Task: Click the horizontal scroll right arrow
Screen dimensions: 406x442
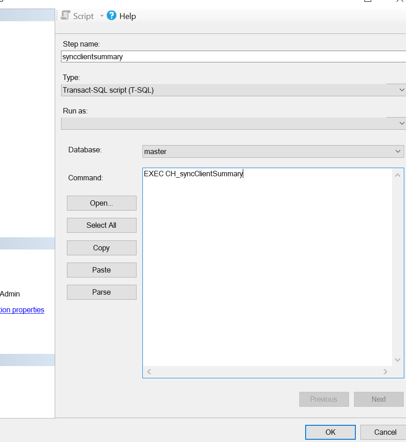Action: pyautogui.click(x=385, y=372)
